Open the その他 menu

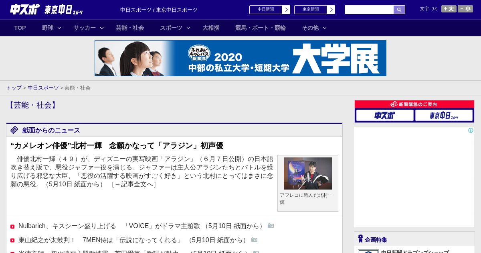click(x=310, y=28)
